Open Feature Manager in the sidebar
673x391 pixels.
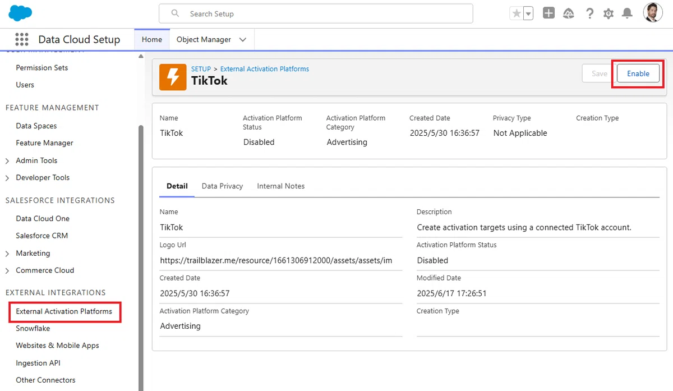tap(45, 143)
